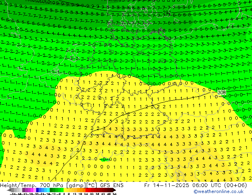Click the grey left arrow end of legend
The image size is (252, 195).
(x=9, y=190)
